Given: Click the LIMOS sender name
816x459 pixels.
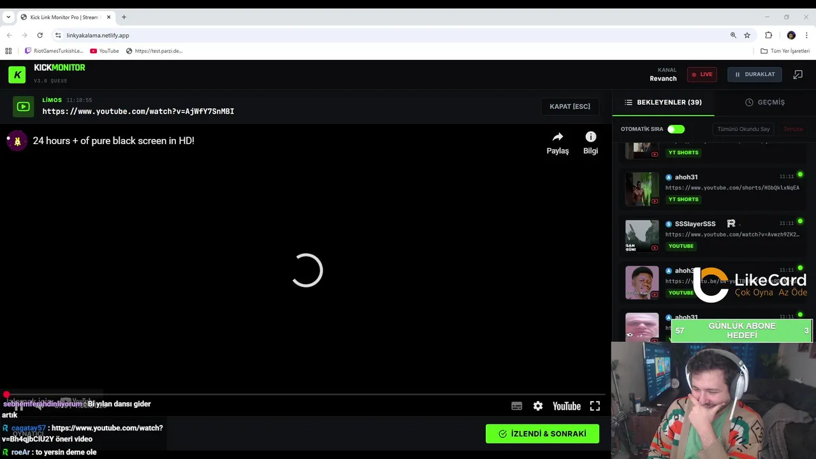Looking at the screenshot, I should (x=52, y=100).
